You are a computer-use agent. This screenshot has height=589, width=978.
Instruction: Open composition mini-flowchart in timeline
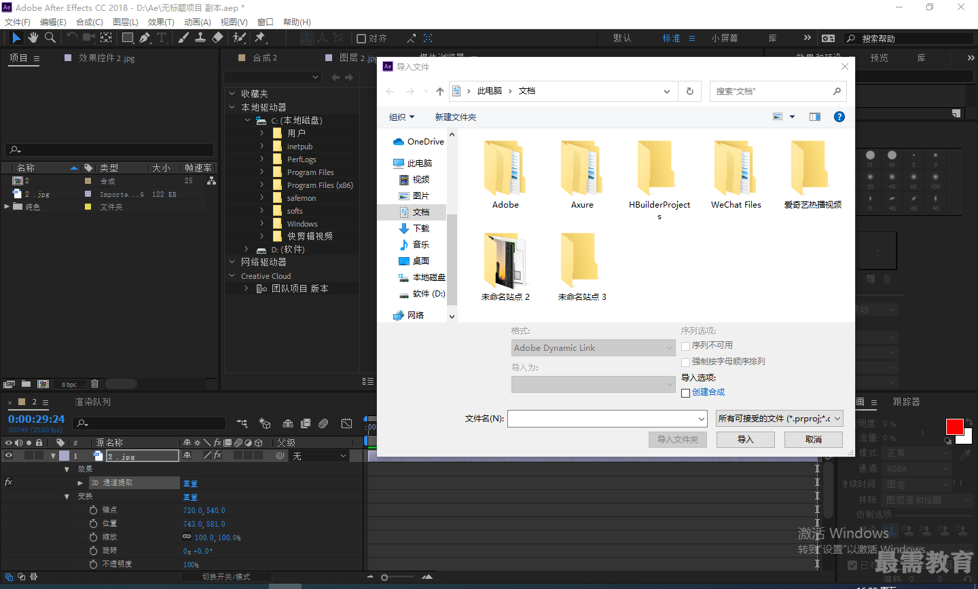point(242,423)
